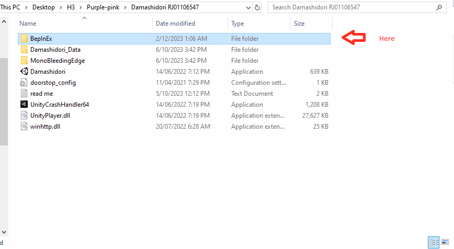This screenshot has width=454, height=249.
Task: Click the UnityCrashHandler64 application icon
Action: [x=24, y=104]
